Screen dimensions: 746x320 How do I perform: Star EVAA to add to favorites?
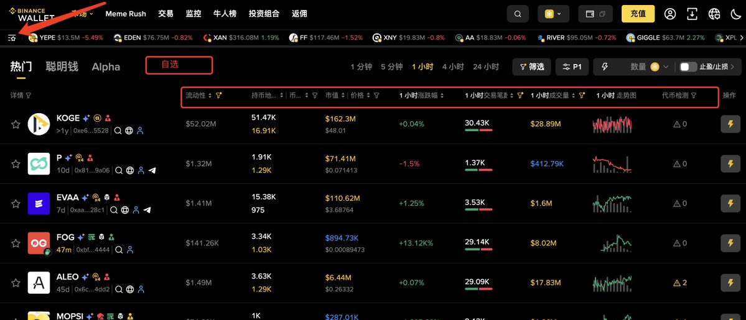(16, 204)
